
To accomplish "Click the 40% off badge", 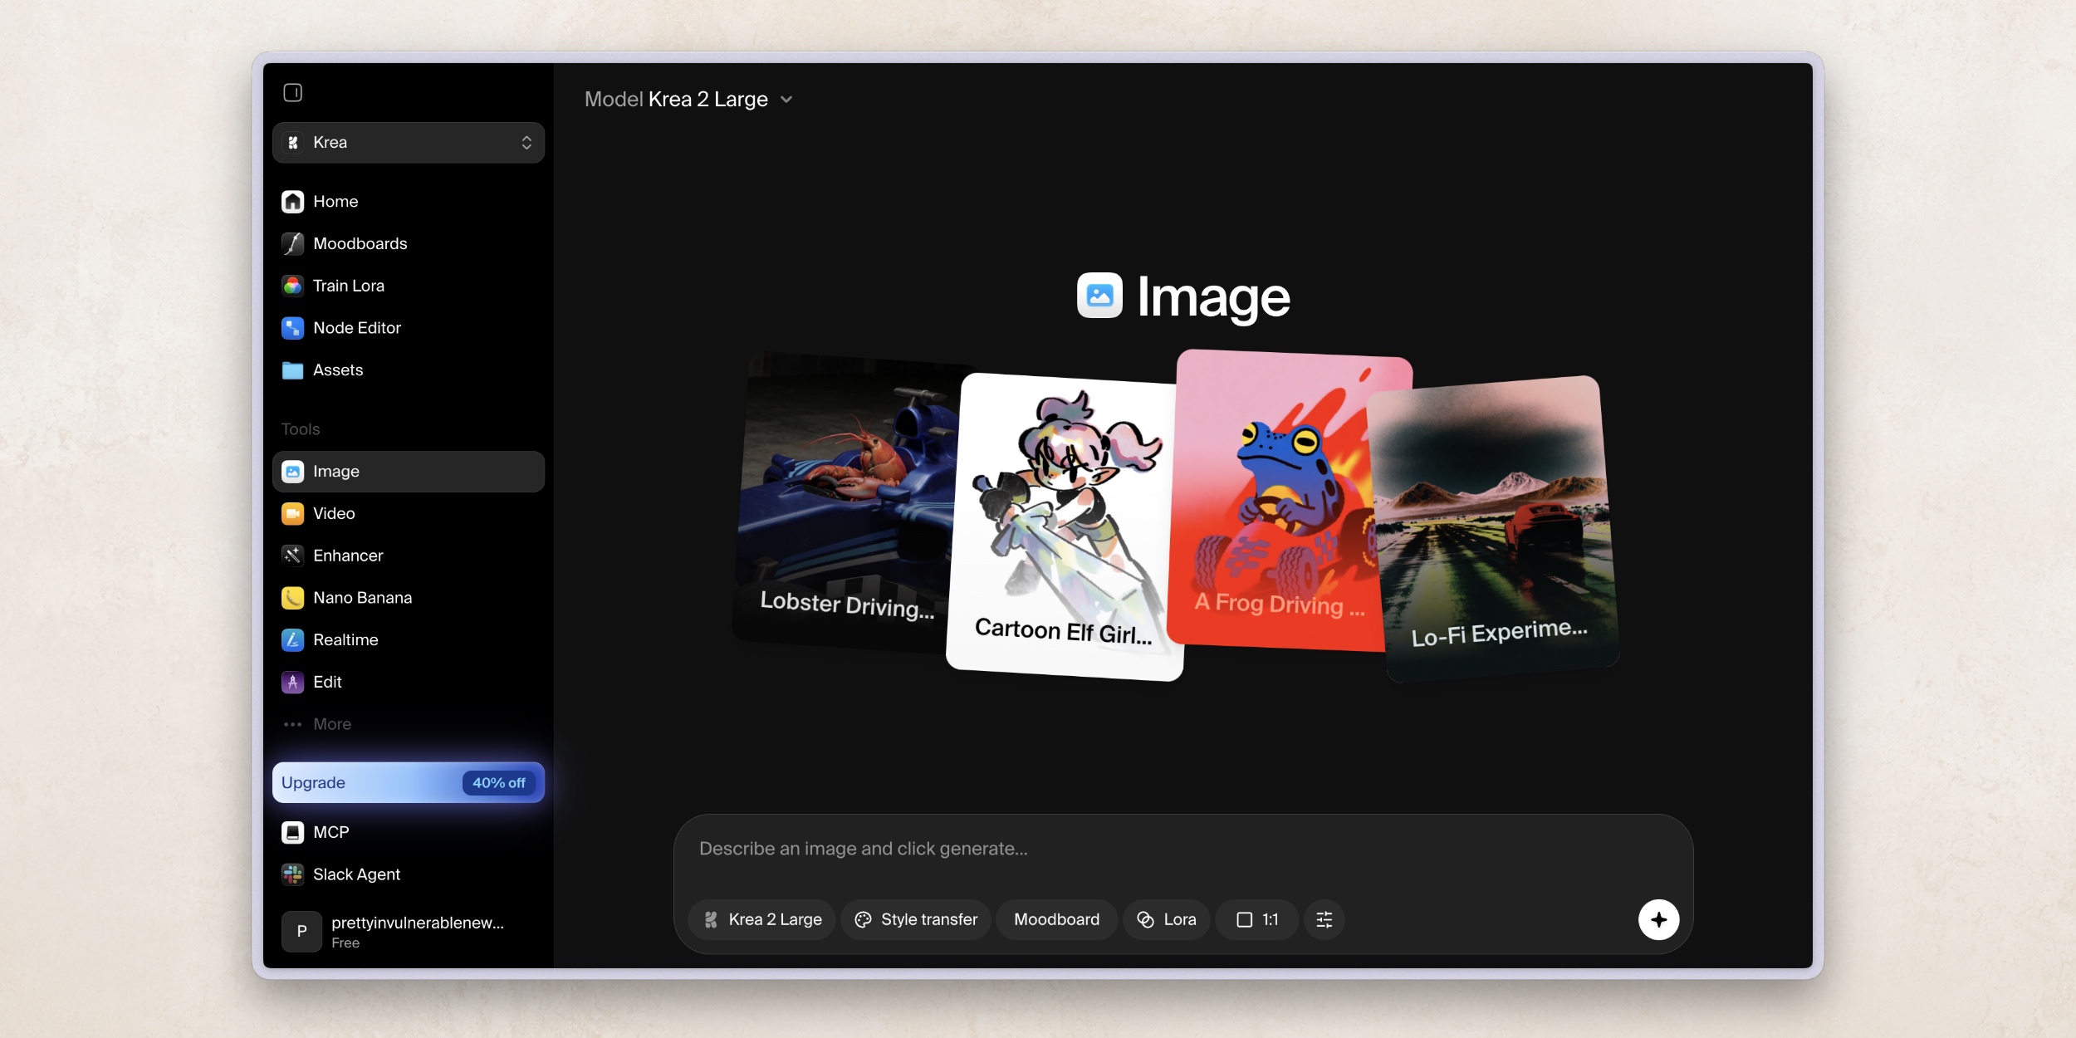I will 499,783.
